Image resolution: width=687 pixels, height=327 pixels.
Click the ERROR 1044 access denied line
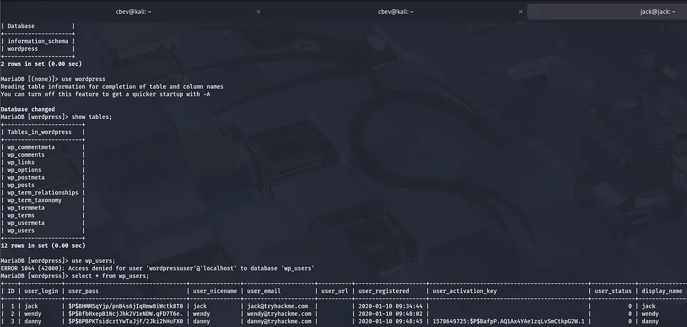[x=157, y=268]
